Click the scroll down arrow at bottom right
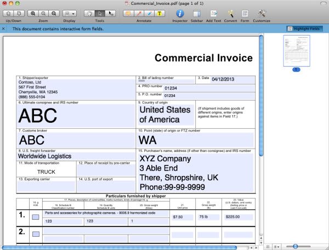 click(261, 243)
